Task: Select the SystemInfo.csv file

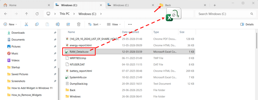Action: (x=130, y=77)
